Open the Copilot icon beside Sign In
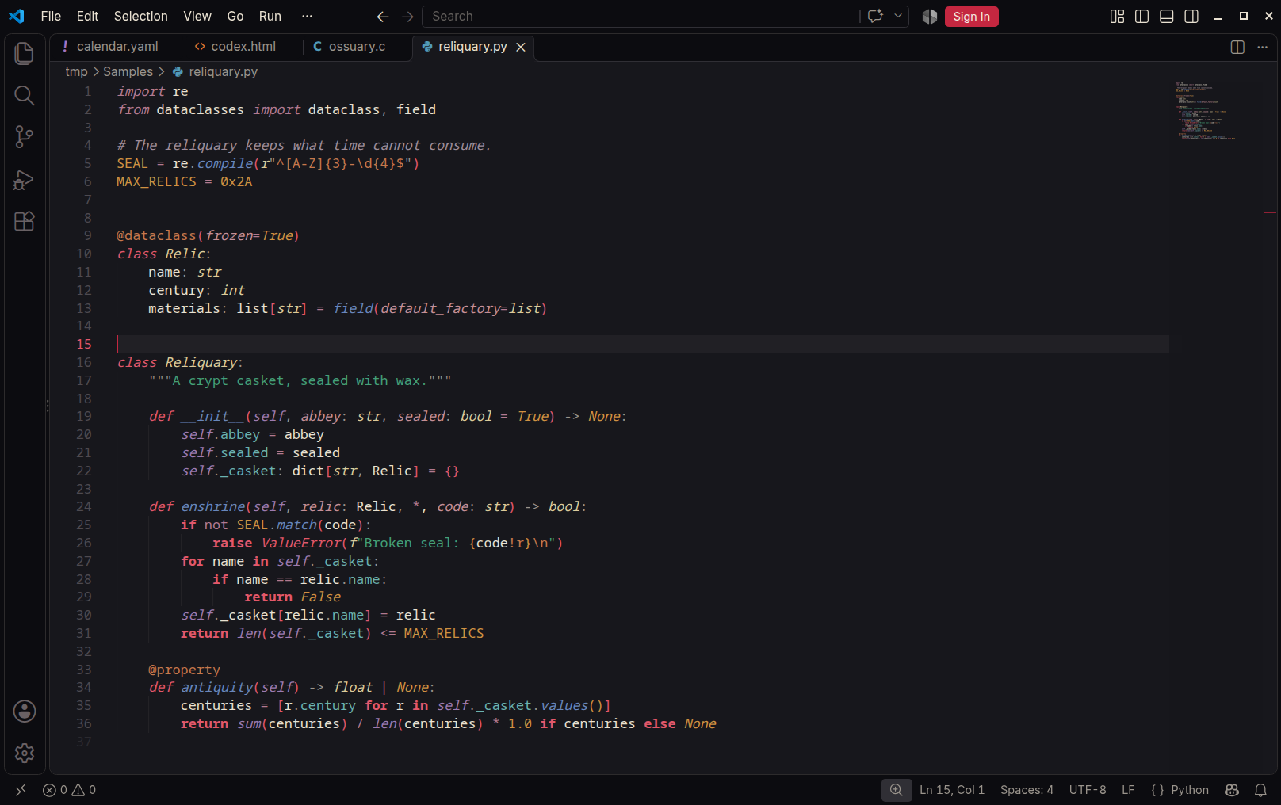 [930, 17]
